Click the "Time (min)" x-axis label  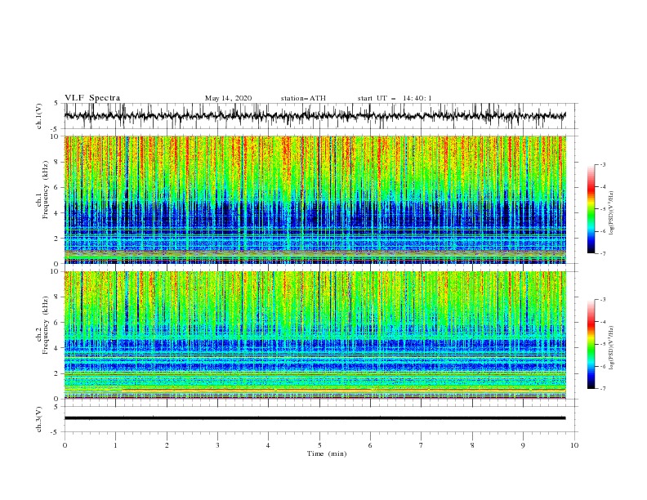coord(327,453)
